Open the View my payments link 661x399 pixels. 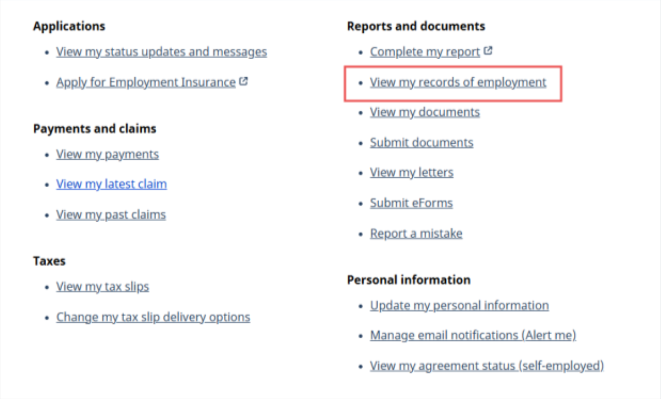[x=107, y=155]
